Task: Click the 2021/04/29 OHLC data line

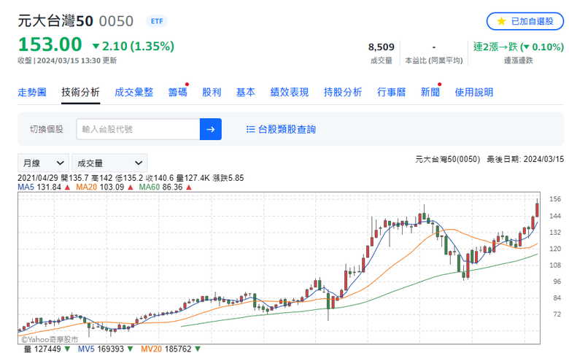Action: 131,178
